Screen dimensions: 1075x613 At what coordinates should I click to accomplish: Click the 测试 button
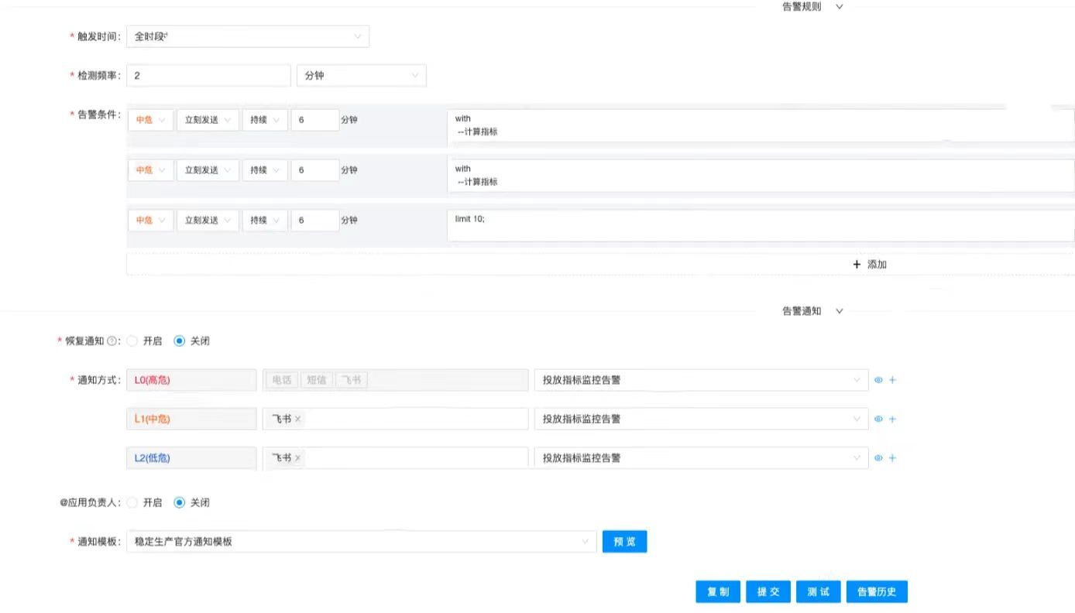819,592
